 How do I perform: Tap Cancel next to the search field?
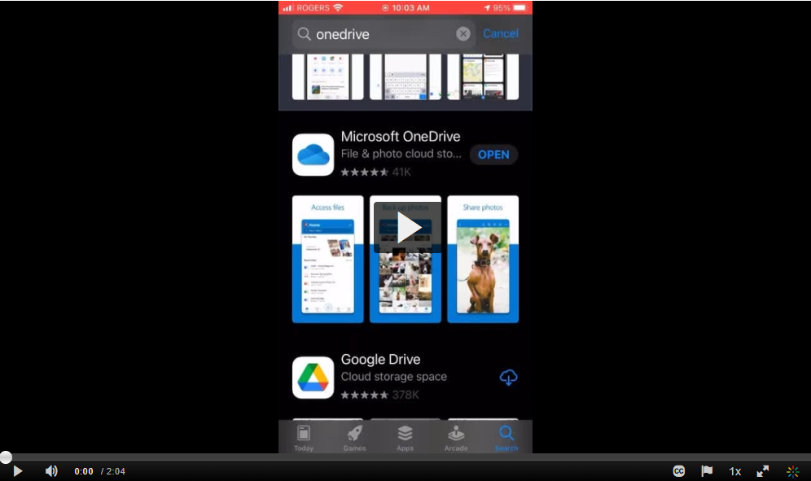500,34
